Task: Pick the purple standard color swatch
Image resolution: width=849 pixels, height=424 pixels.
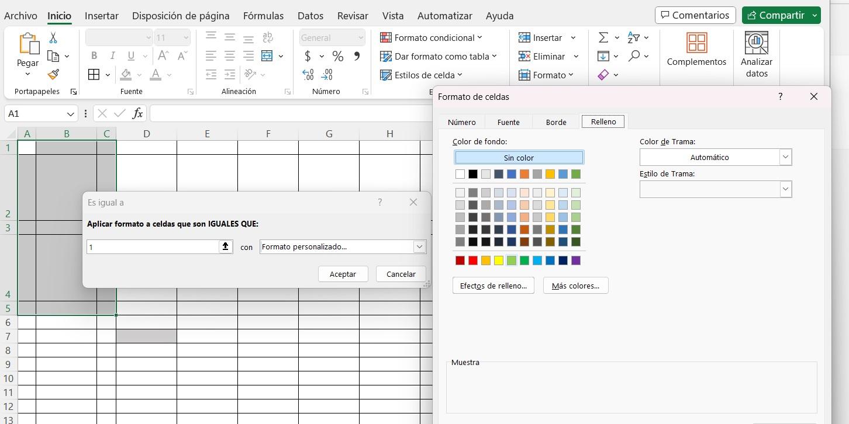Action: [x=576, y=260]
